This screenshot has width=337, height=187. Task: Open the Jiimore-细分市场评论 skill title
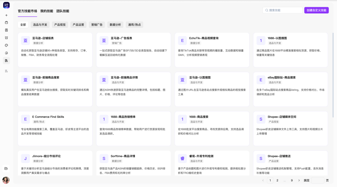pyautogui.click(x=46, y=156)
